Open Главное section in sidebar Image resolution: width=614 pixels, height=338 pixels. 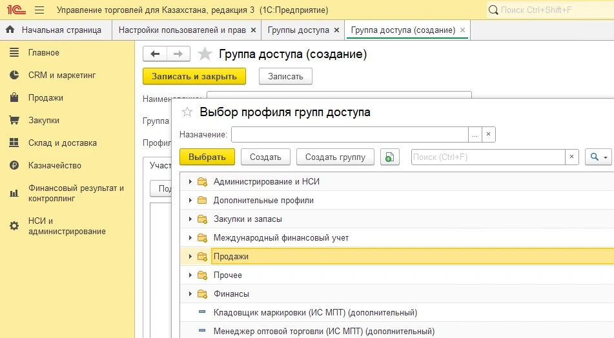tap(43, 52)
